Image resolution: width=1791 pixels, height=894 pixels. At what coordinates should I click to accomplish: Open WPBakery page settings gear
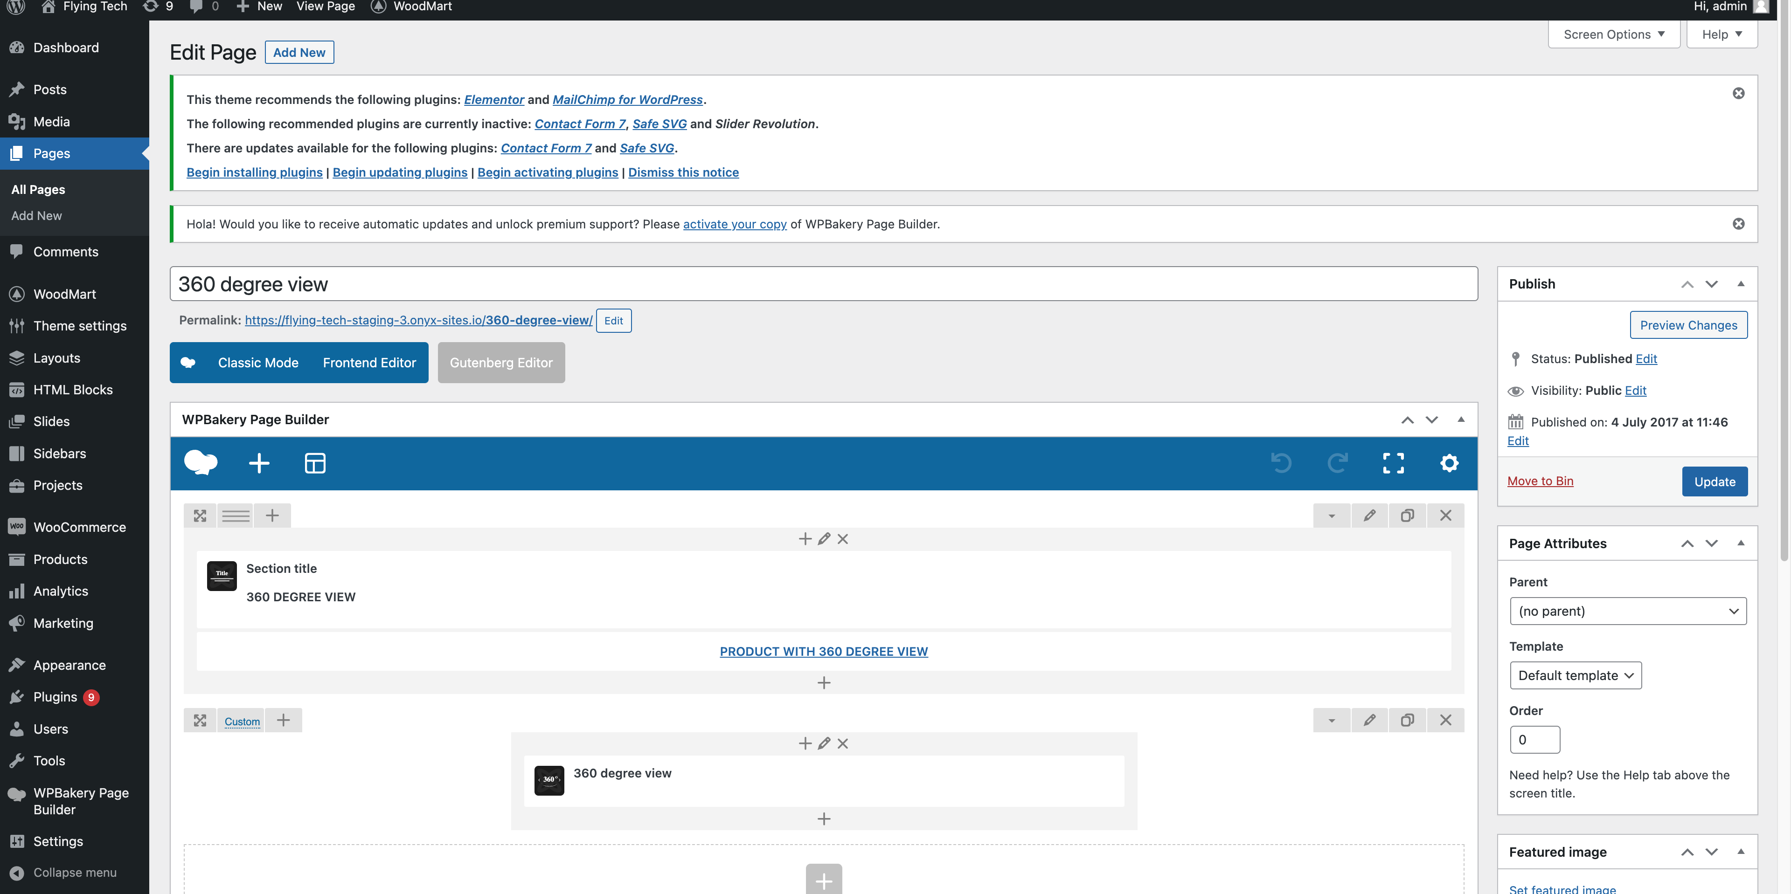(x=1449, y=463)
